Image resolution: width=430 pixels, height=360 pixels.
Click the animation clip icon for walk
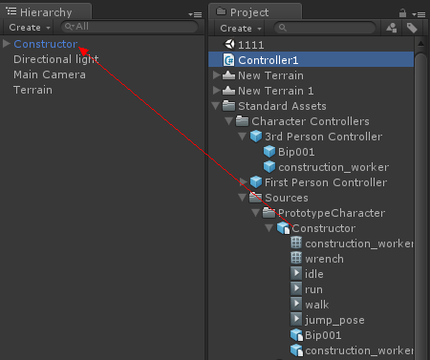pyautogui.click(x=296, y=304)
